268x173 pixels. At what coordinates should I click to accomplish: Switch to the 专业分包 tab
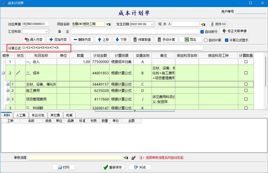(38, 115)
